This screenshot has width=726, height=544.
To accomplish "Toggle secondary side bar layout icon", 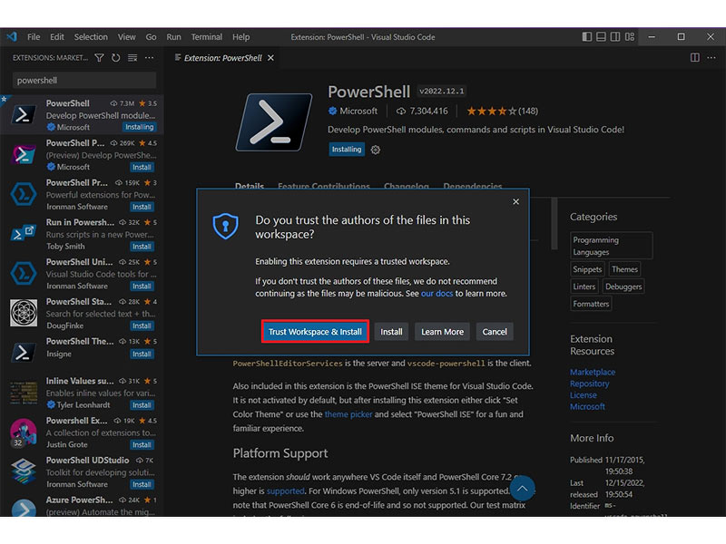I will (615, 36).
